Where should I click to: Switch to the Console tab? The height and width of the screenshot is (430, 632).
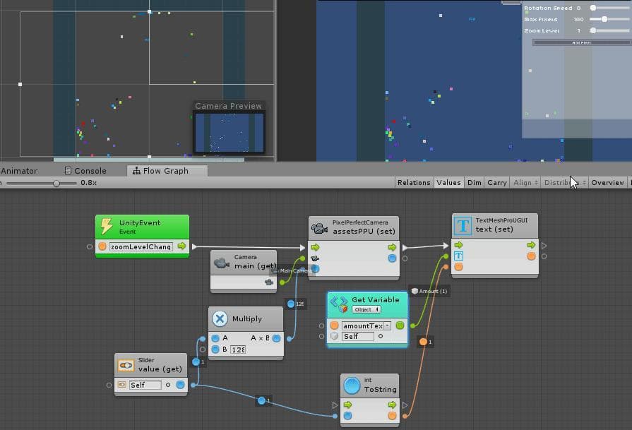click(x=85, y=171)
